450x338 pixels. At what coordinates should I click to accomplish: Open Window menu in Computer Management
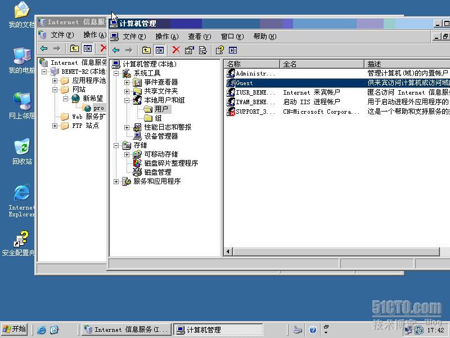(232, 37)
